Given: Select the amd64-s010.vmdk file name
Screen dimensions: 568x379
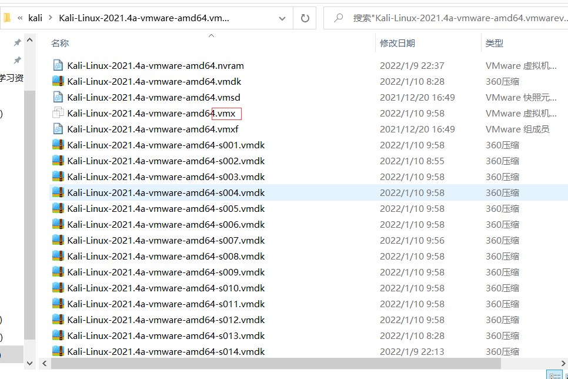Looking at the screenshot, I should coord(166,288).
